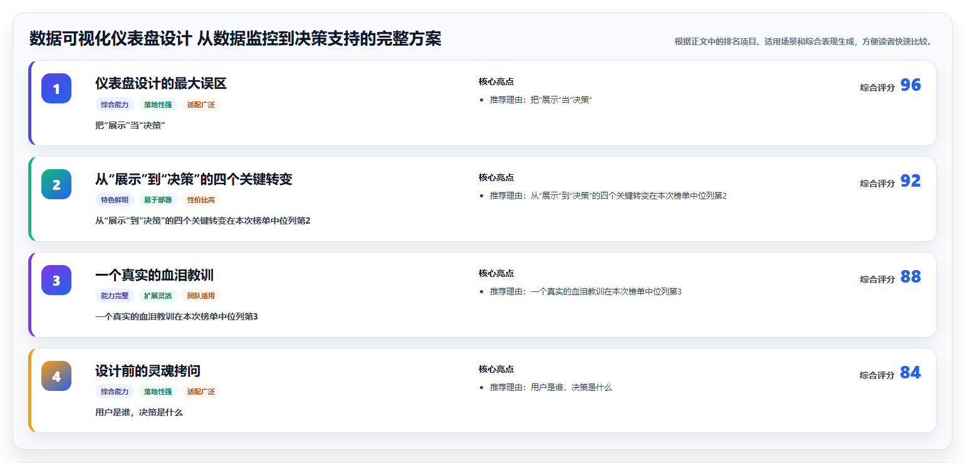Click the rank 2 number badge
The image size is (965, 463).
pos(56,184)
